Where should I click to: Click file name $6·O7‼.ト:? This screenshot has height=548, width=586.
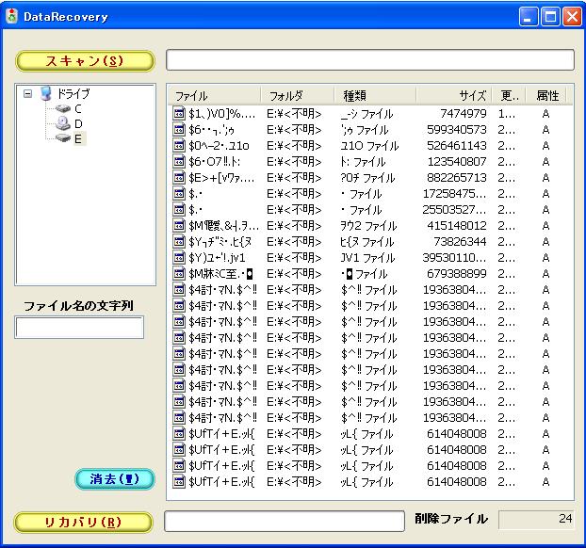click(x=215, y=161)
